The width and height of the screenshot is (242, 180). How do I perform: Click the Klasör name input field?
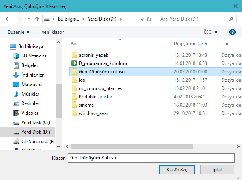151,158
